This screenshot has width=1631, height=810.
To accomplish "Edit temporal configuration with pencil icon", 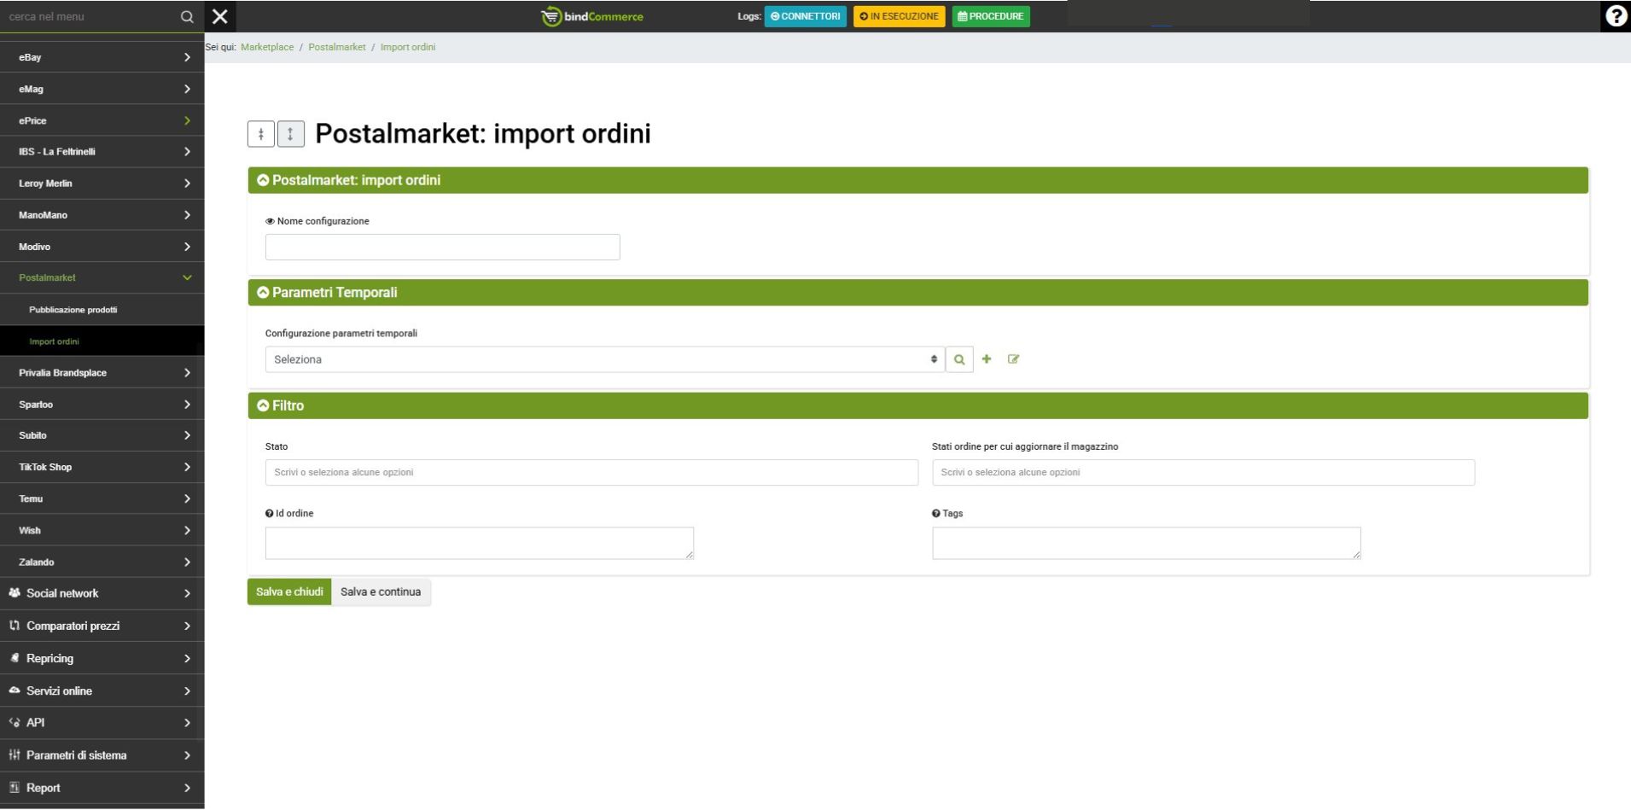I will click(x=1013, y=359).
